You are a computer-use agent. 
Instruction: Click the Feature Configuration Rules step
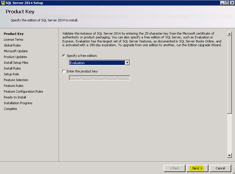coord(23,91)
